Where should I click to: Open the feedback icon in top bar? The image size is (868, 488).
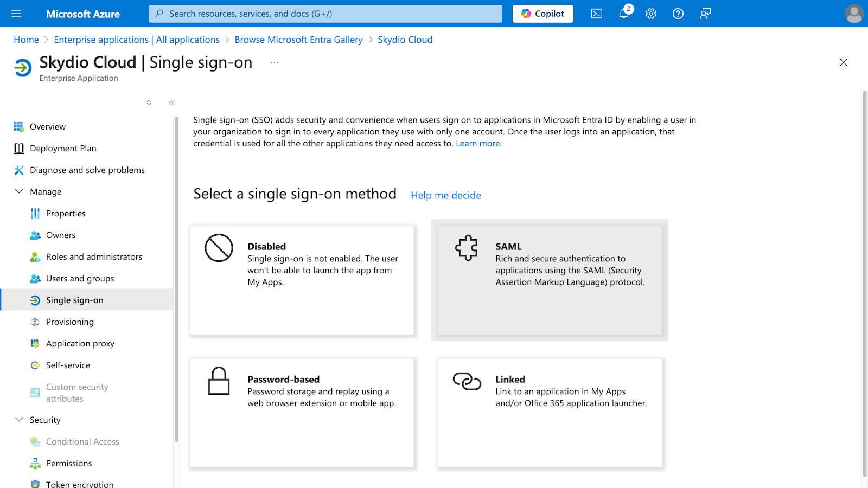click(705, 14)
